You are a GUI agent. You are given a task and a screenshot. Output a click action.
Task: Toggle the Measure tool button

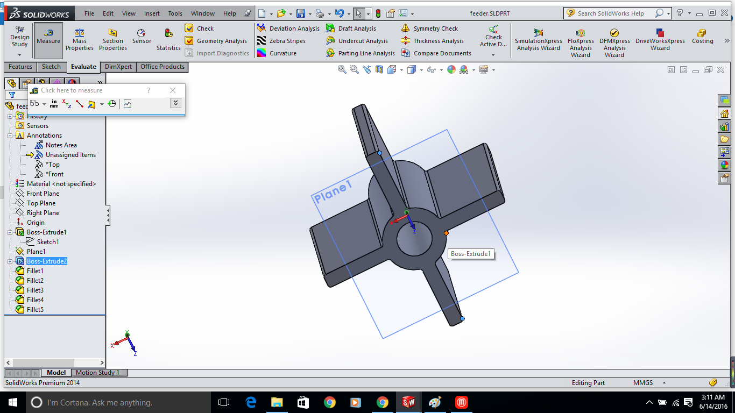[48, 40]
